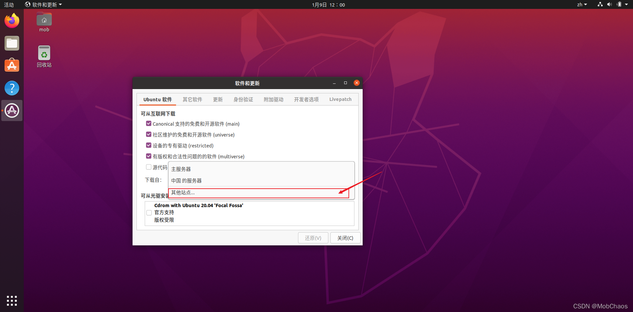Screen dimensions: 633x312
Task: Enable the Cdrom Ubuntu 20.04 checkbox
Action: [x=149, y=213]
